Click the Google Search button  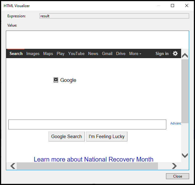click(x=67, y=137)
